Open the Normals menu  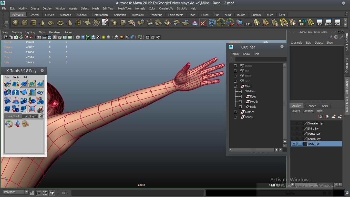click(140, 8)
